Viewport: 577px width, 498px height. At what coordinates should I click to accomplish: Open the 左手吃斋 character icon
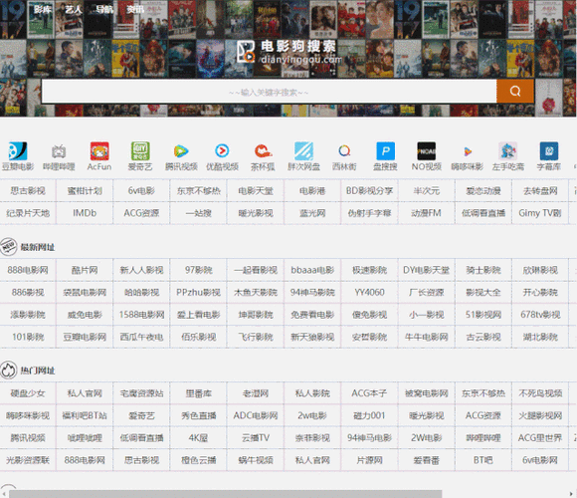coord(507,151)
